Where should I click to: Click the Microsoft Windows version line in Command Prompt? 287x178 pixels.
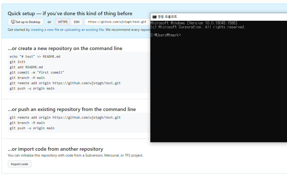194,23
